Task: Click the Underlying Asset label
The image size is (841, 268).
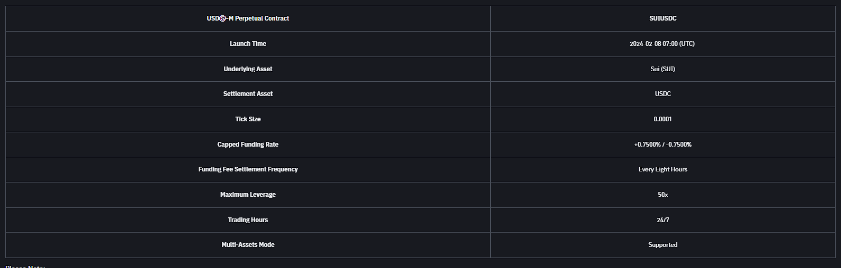Action: (x=248, y=69)
